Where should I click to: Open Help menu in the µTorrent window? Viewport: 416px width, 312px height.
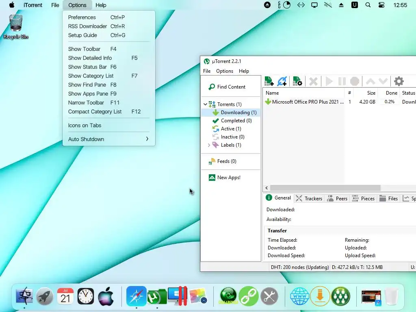[x=244, y=71]
